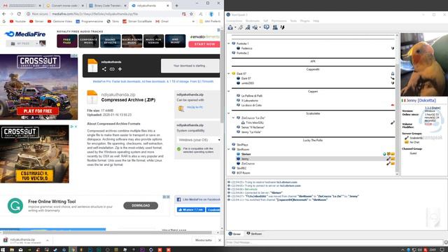Click the share icon under file name
This screenshot has height=252, width=448.
(x=104, y=69)
